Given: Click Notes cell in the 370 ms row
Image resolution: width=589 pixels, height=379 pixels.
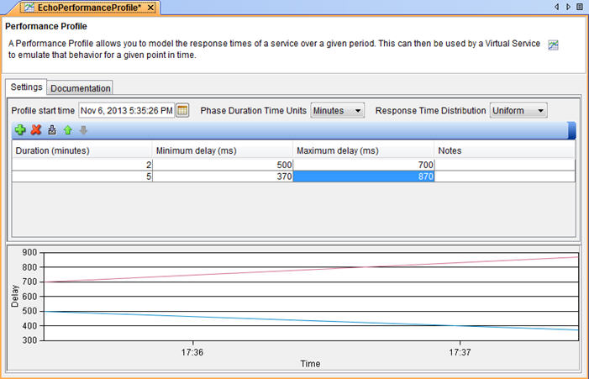Looking at the screenshot, I should (x=504, y=176).
